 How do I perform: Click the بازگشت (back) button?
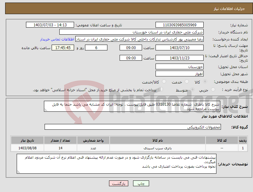click(119, 183)
